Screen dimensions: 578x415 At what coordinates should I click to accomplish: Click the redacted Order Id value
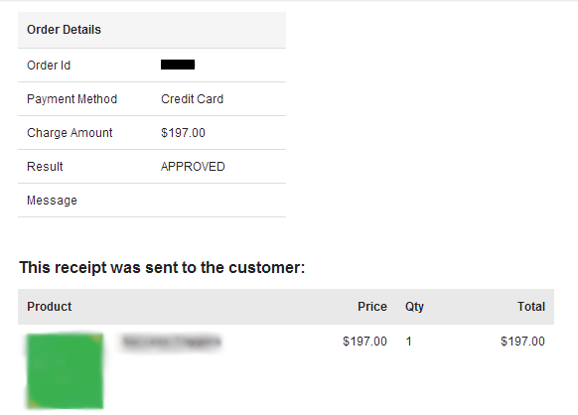178,65
